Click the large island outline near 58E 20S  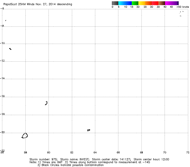(x=25, y=136)
